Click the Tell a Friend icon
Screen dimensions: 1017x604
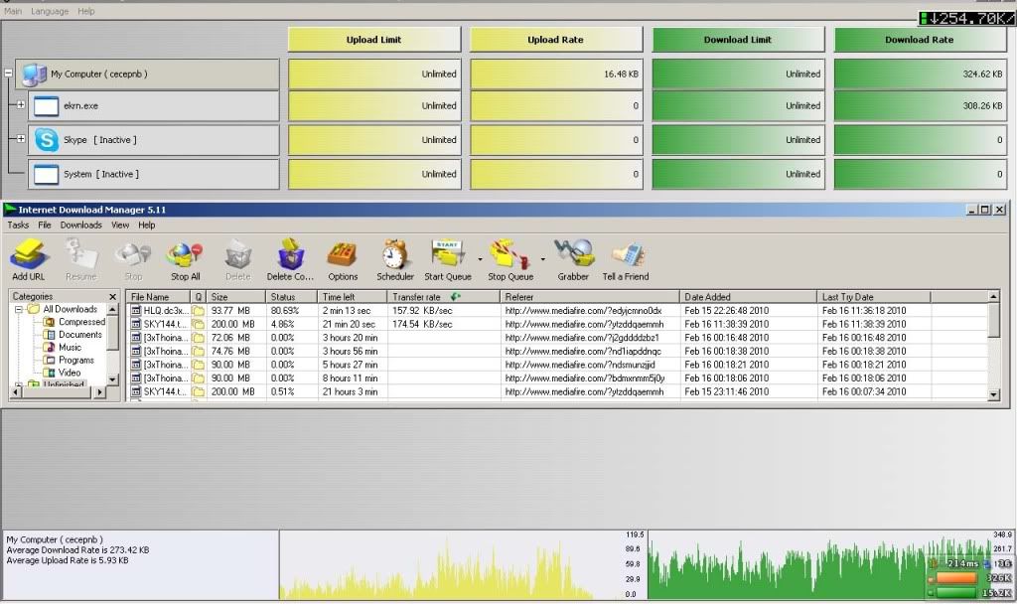tap(626, 254)
